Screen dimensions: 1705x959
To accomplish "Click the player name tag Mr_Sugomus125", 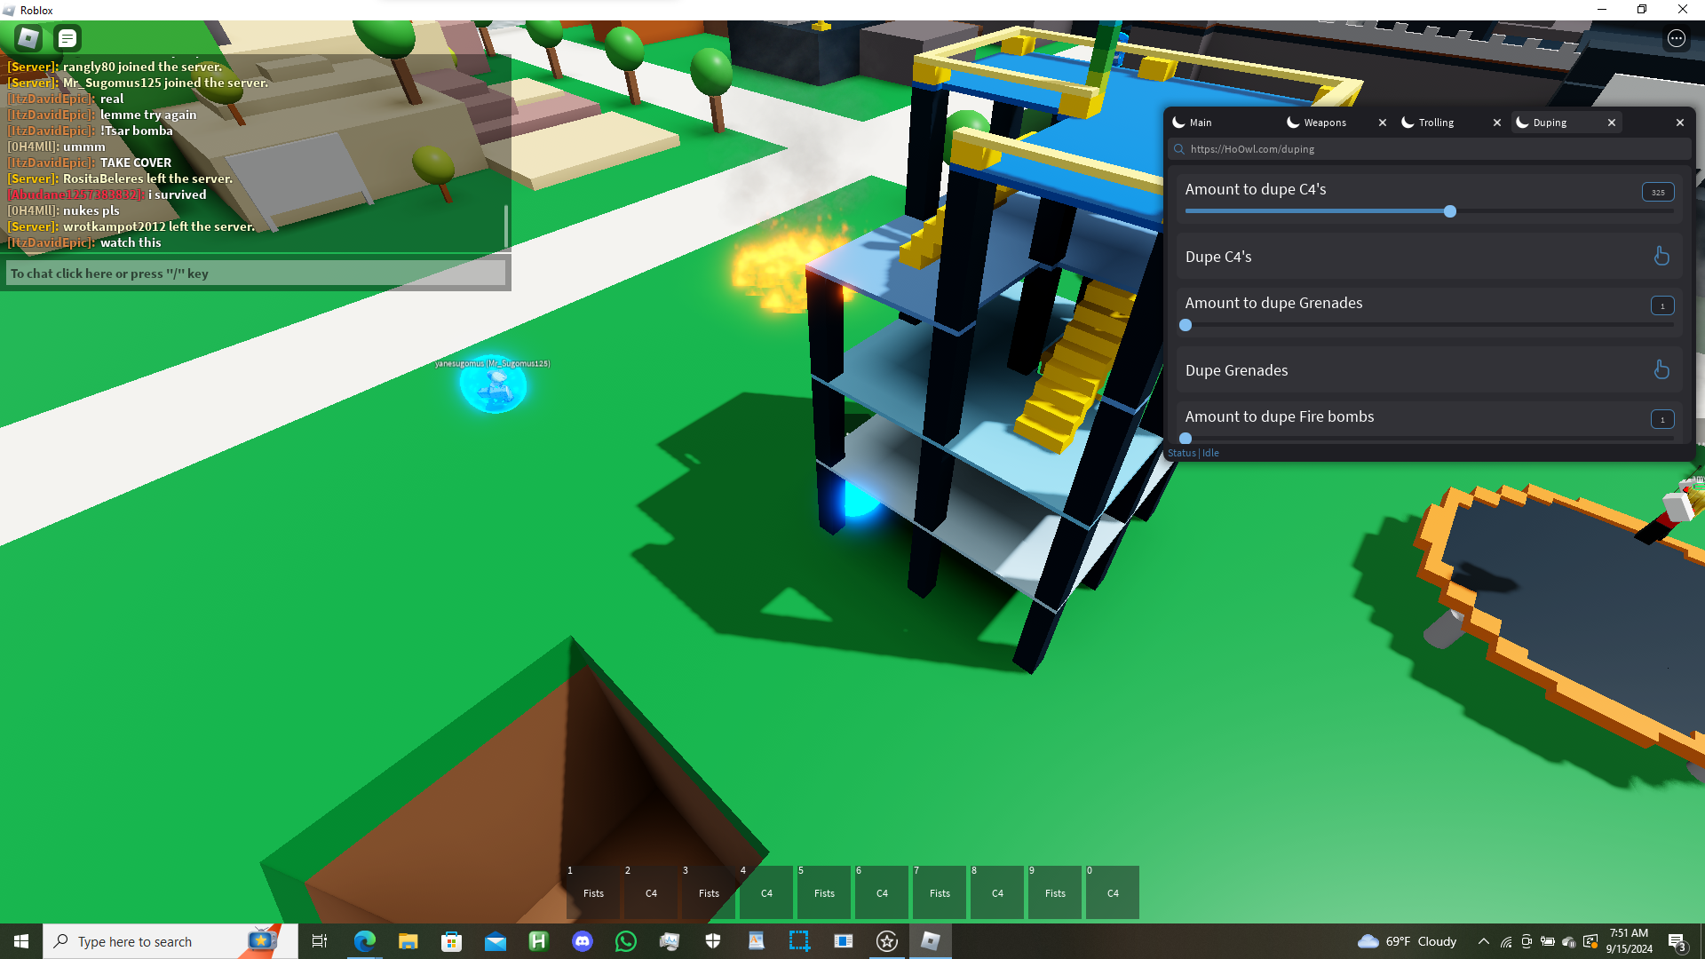I will tap(493, 363).
